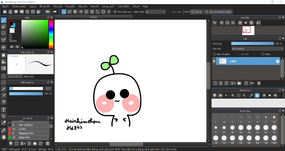The height and width of the screenshot is (151, 285).
Task: Delete layer with trash icon in Lớp panel
Action: 259,83
